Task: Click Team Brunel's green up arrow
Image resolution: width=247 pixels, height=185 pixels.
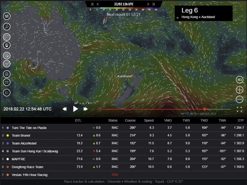Action: tap(94, 135)
